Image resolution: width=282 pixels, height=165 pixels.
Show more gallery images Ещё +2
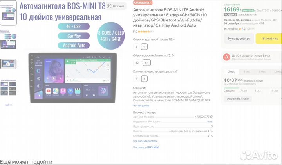8,105
